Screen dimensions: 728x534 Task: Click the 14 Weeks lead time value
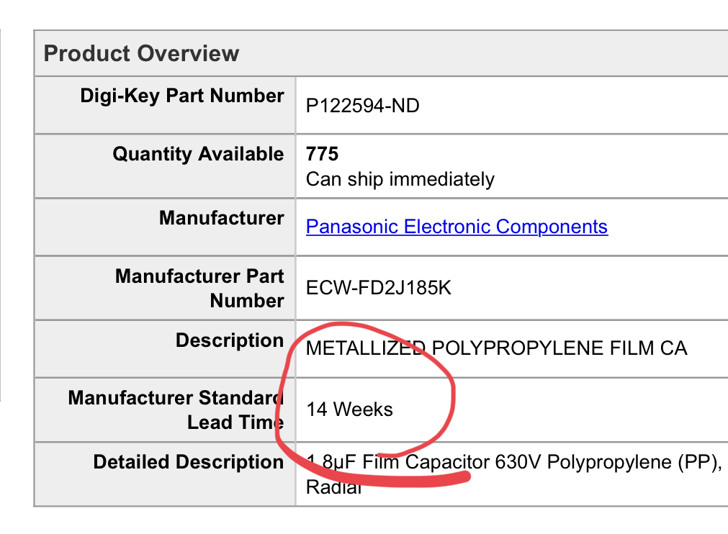(350, 409)
